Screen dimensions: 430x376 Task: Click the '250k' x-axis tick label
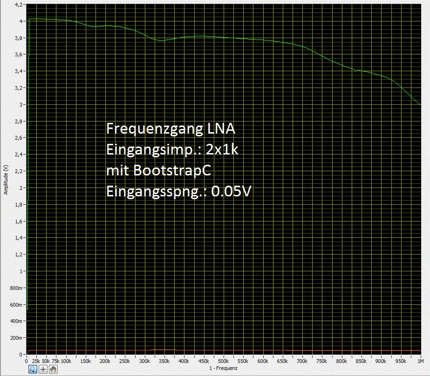point(124,361)
